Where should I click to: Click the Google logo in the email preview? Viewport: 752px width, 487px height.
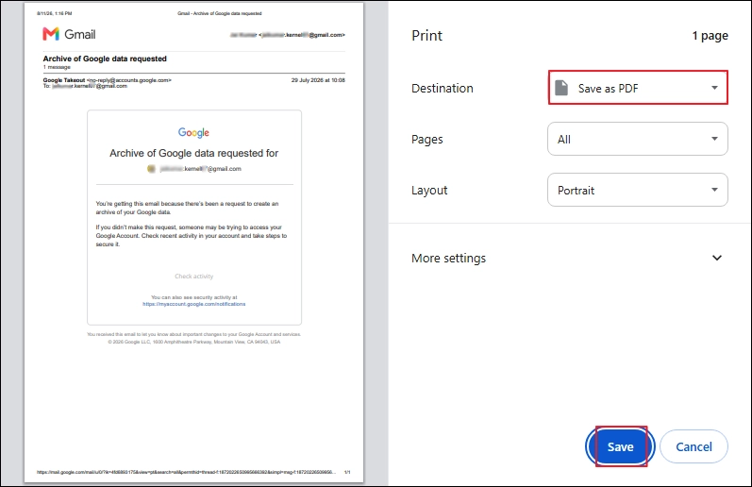click(x=193, y=133)
